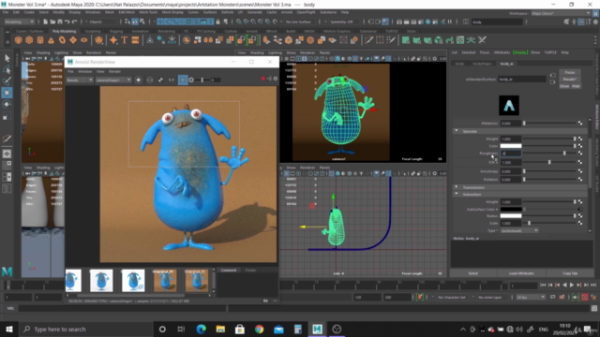Toggle 1:1 real size view in RenderView
600x337 pixels.
(x=171, y=80)
